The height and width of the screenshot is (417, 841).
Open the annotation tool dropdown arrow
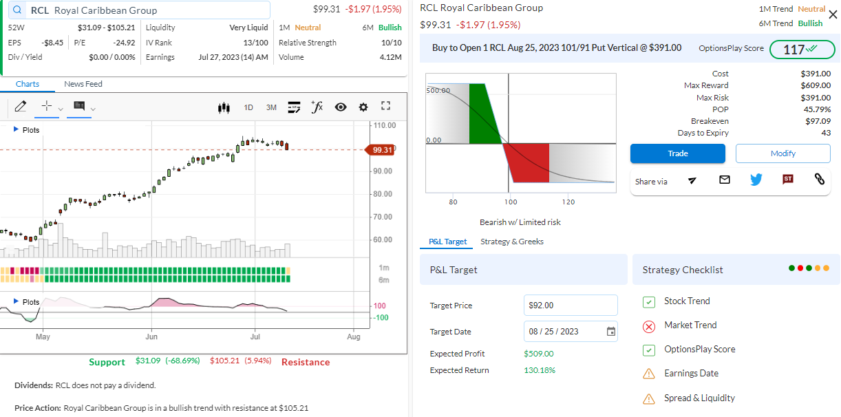click(x=93, y=109)
